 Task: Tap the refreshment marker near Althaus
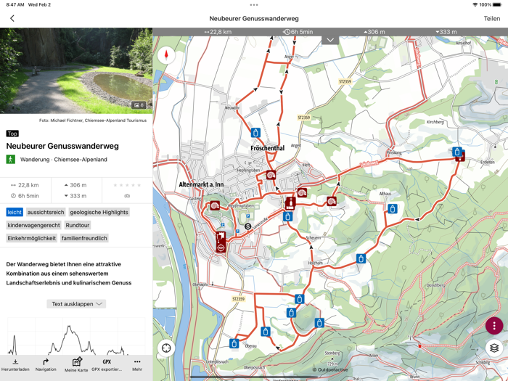[393, 209]
